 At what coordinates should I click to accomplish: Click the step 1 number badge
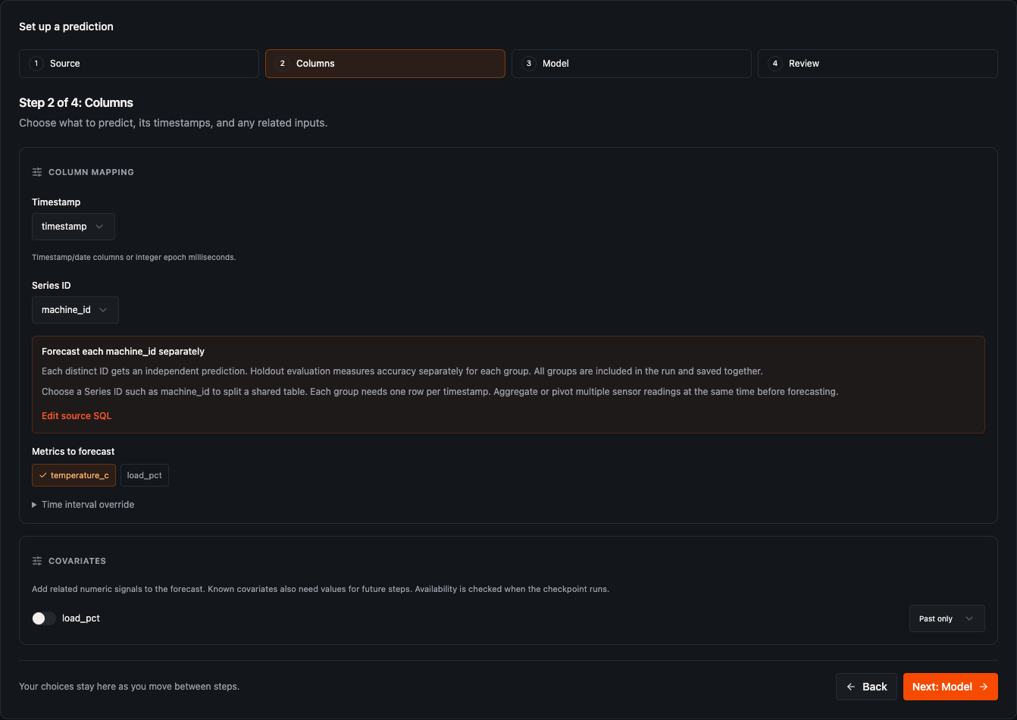tap(36, 64)
